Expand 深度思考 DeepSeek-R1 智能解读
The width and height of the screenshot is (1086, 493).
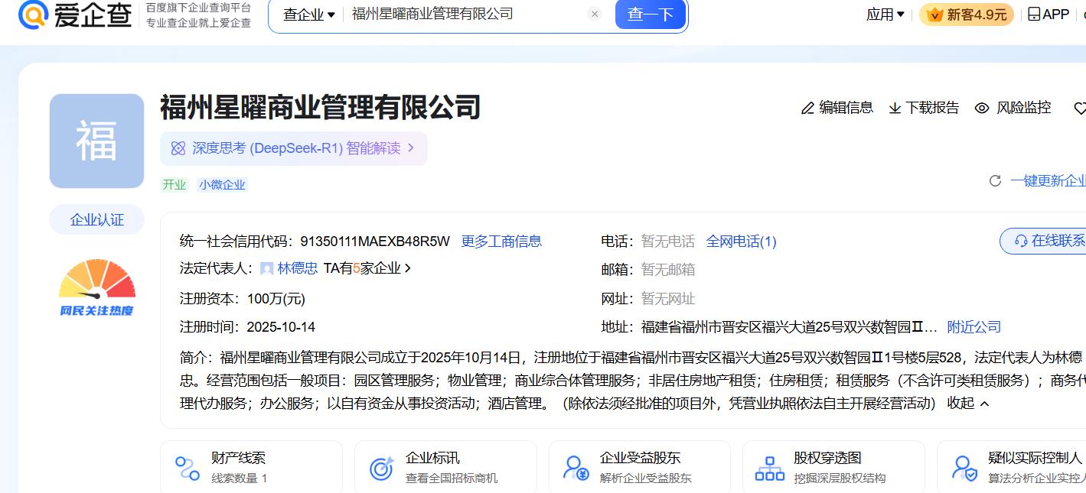point(294,148)
